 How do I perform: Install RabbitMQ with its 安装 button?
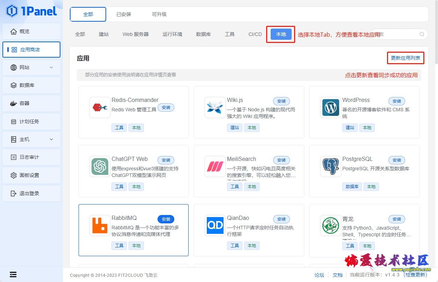click(x=166, y=219)
